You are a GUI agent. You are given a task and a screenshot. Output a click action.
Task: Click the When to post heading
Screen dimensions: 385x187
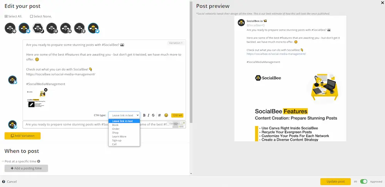point(22,151)
